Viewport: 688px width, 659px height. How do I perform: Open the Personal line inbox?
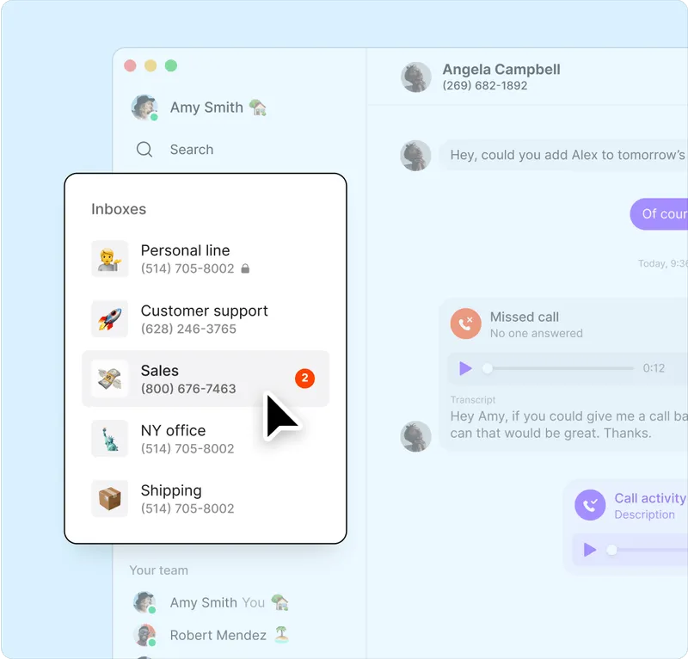pos(206,259)
